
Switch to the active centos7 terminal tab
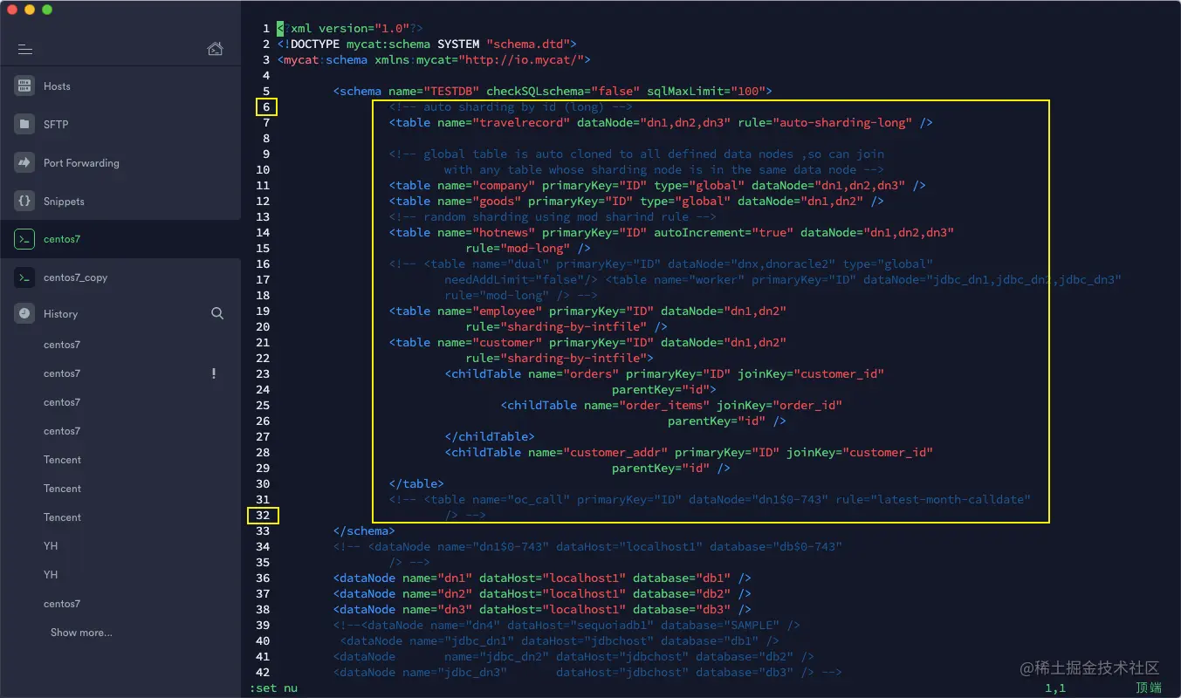point(120,239)
